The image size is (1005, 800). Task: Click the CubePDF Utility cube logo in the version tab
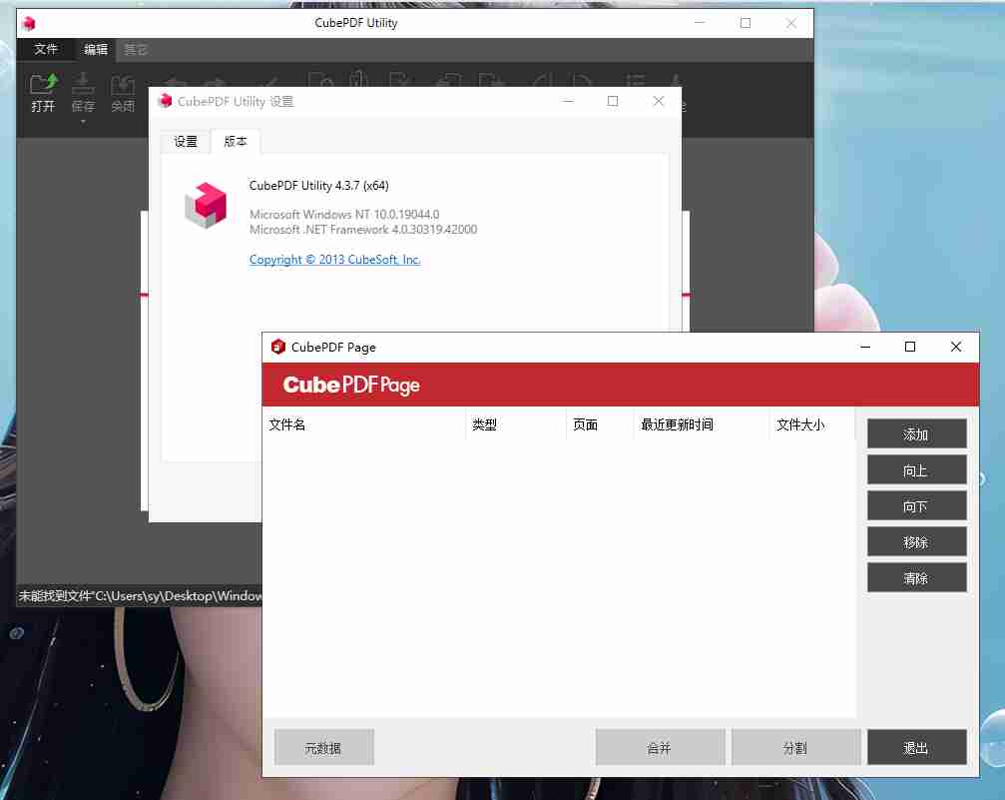[x=206, y=205]
